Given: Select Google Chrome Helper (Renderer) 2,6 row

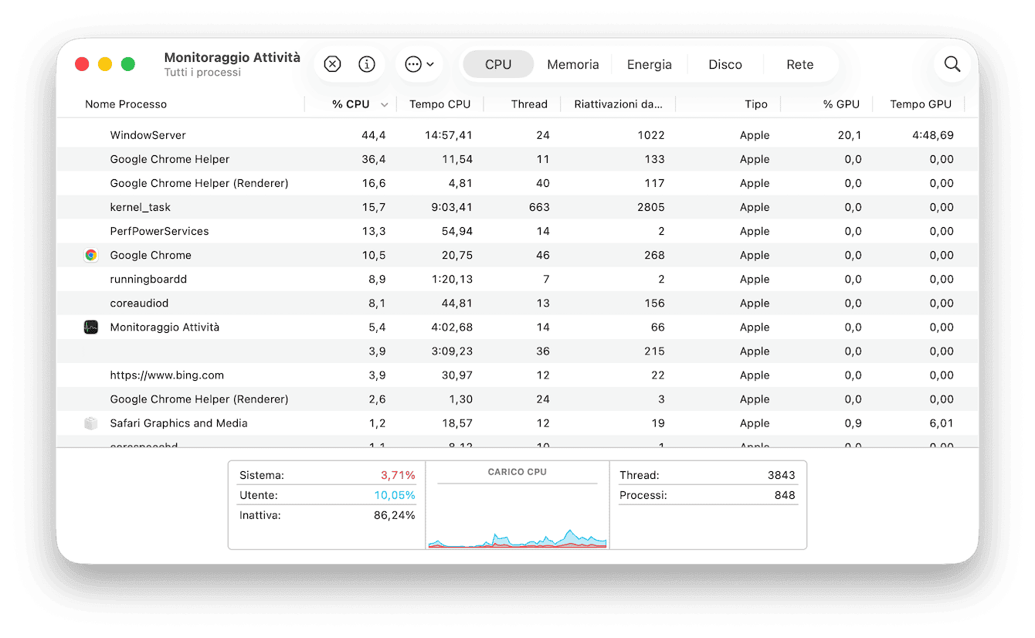Looking at the screenshot, I should coord(517,399).
